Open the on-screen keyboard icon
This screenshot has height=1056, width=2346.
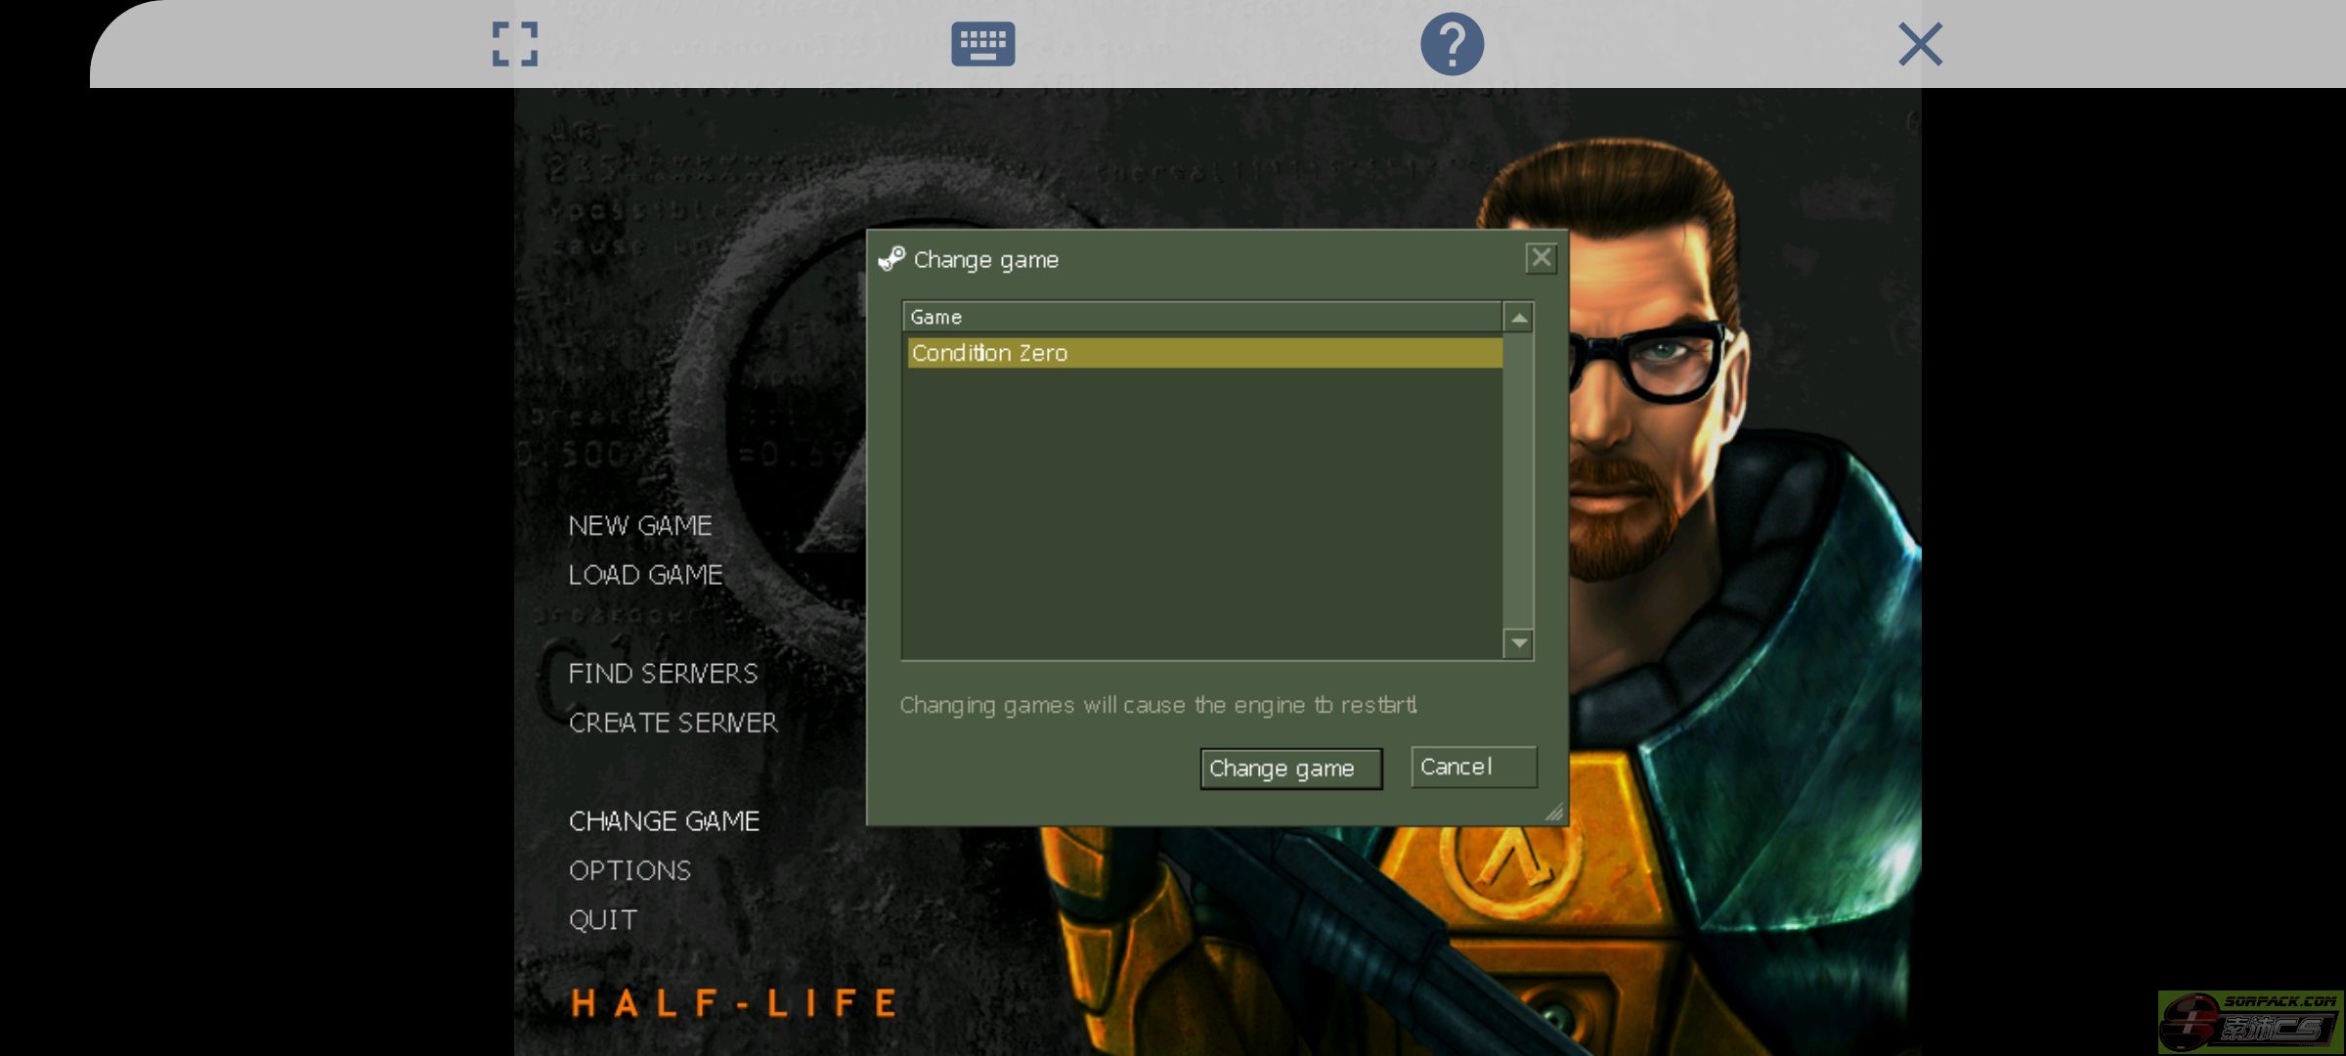(x=982, y=44)
